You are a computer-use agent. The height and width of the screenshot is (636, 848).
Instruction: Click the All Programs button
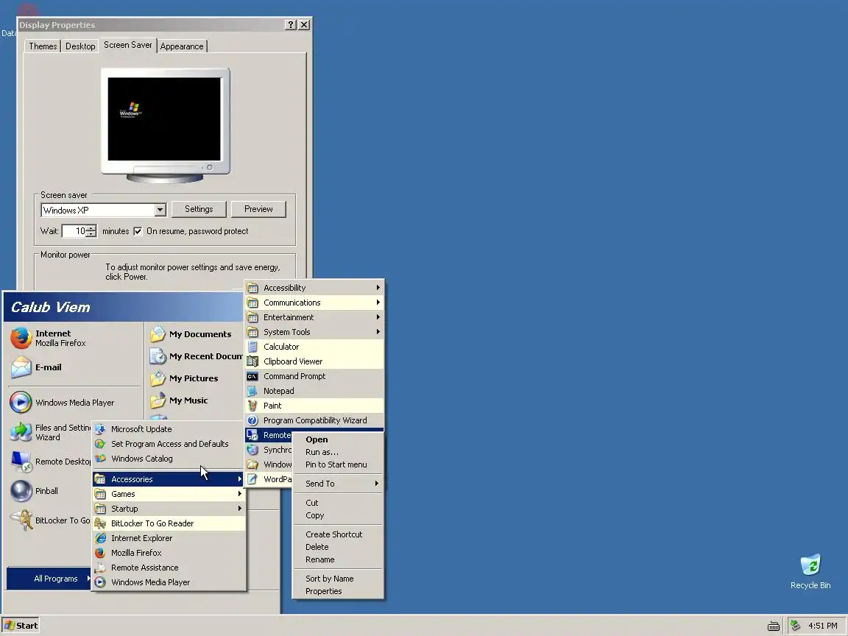(49, 579)
